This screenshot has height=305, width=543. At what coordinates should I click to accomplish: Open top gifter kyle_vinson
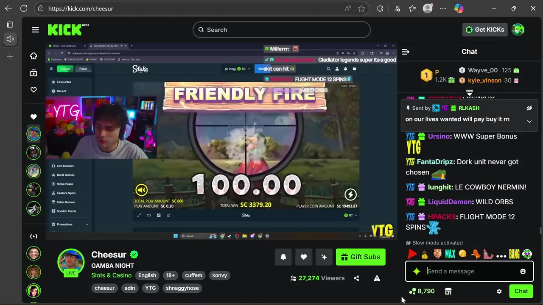point(484,80)
